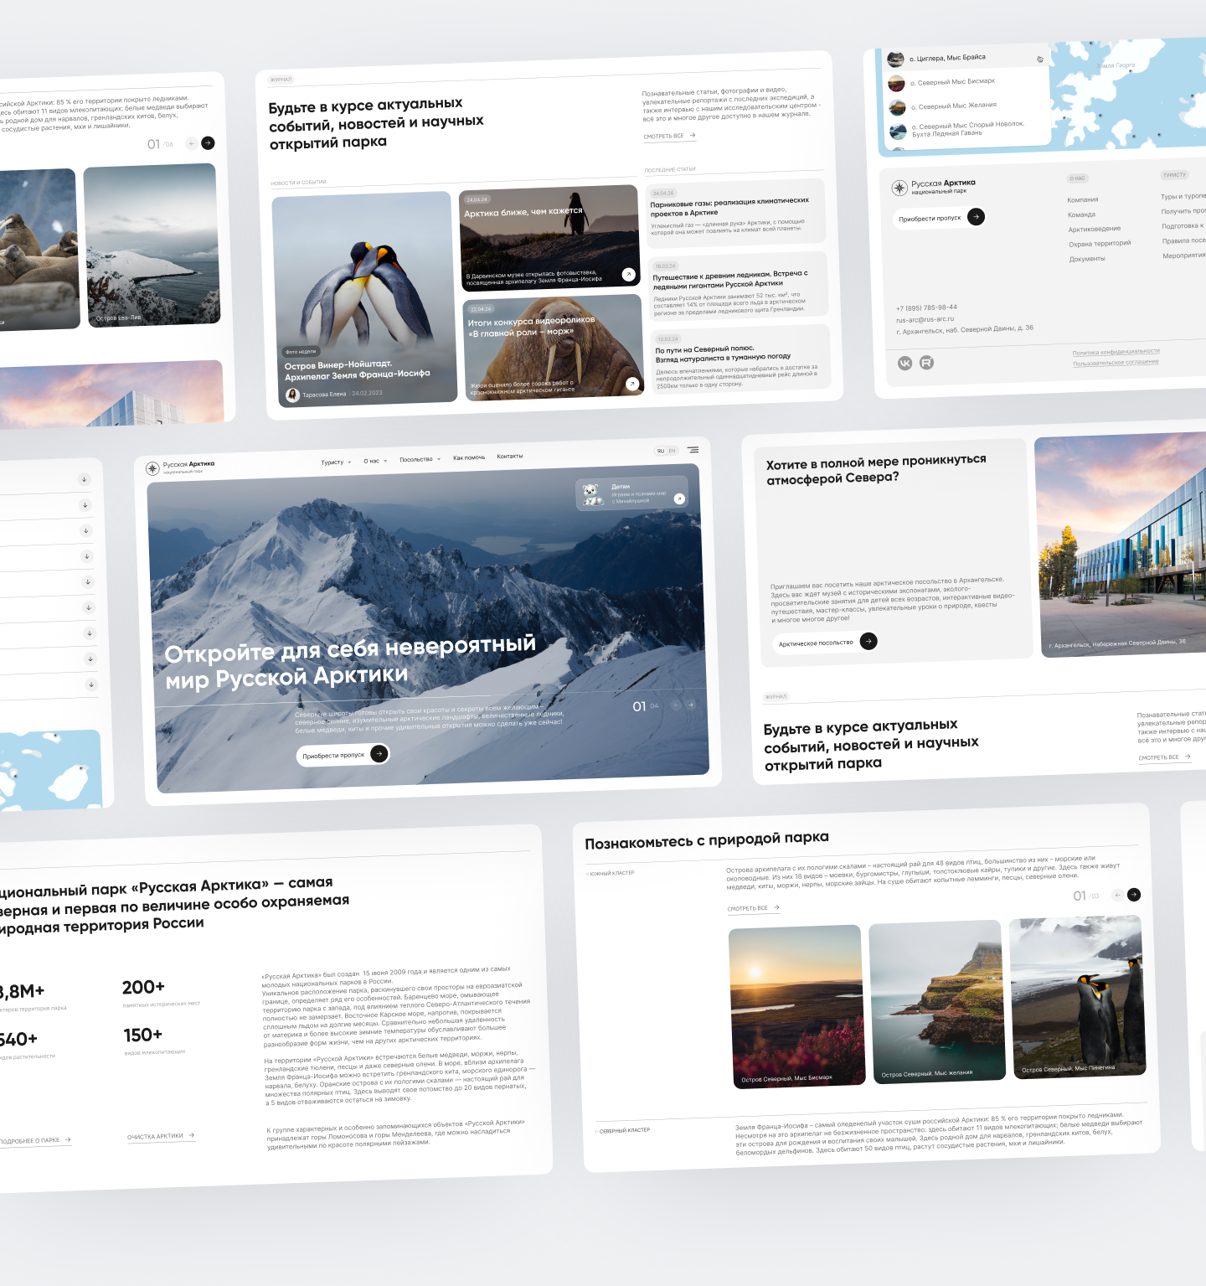
Task: Click the Русская Арктика logo in hero header
Action: point(180,467)
